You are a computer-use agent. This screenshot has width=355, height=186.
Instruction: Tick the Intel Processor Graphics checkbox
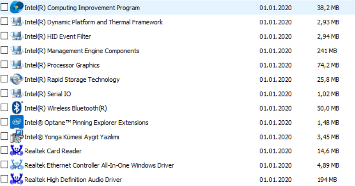[x=4, y=64]
